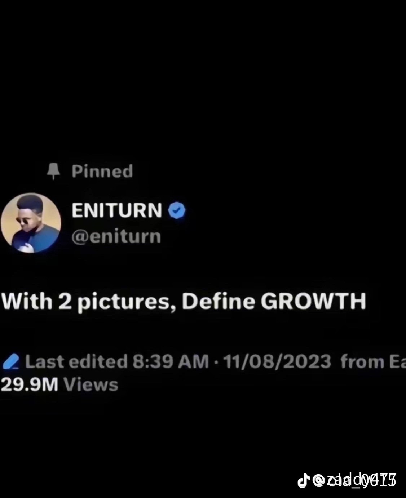Click the 8:39 AM timestamp
The width and height of the screenshot is (406, 498).
171,361
